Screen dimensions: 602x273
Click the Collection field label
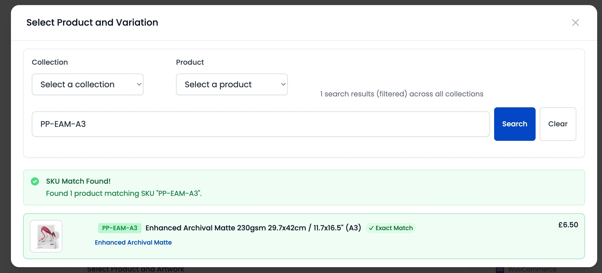tap(50, 62)
